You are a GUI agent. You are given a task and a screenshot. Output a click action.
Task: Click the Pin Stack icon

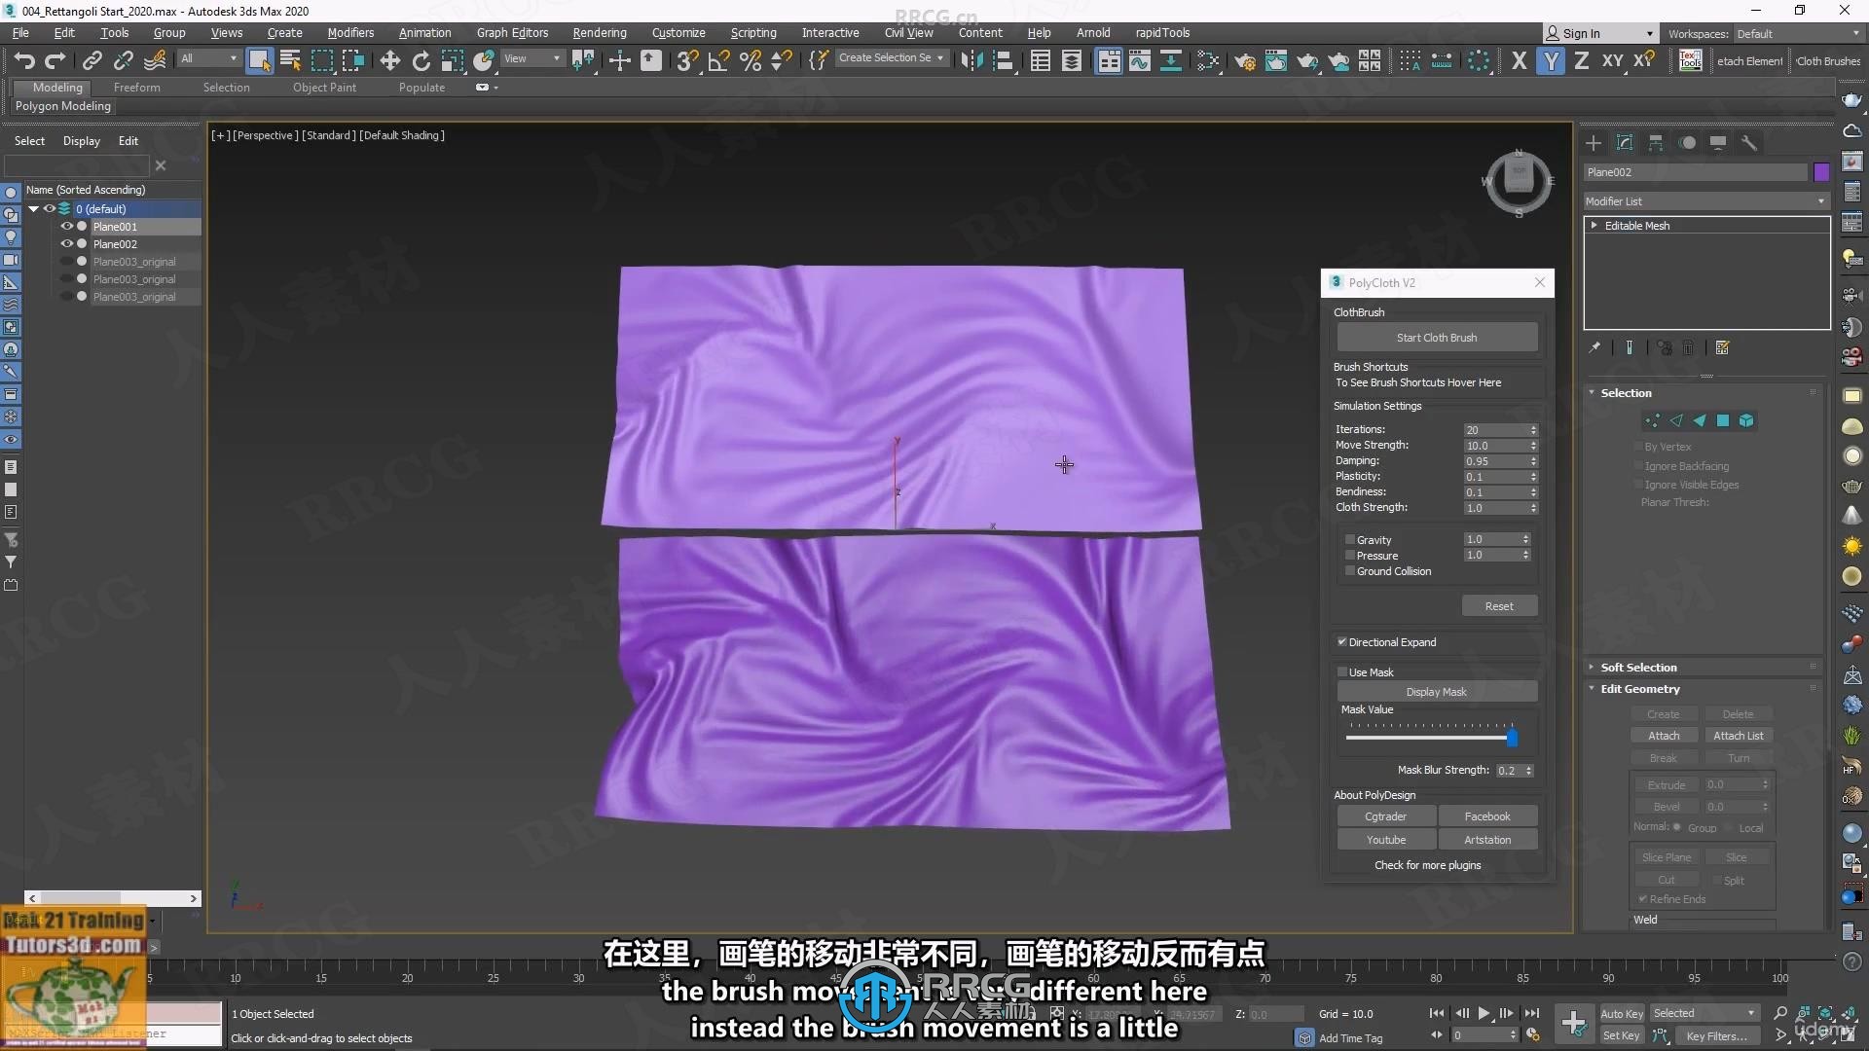(1594, 348)
